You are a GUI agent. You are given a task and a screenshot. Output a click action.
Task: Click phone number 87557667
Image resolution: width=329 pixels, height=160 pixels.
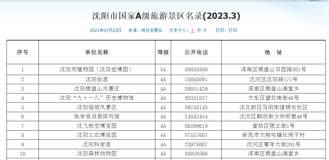click(196, 135)
